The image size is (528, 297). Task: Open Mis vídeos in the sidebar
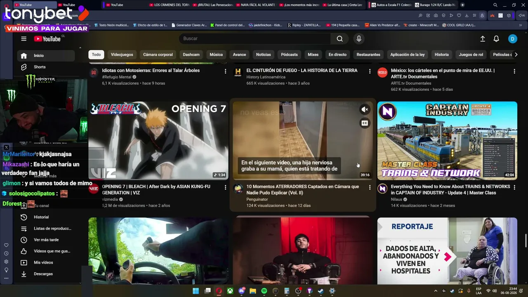coord(45,262)
